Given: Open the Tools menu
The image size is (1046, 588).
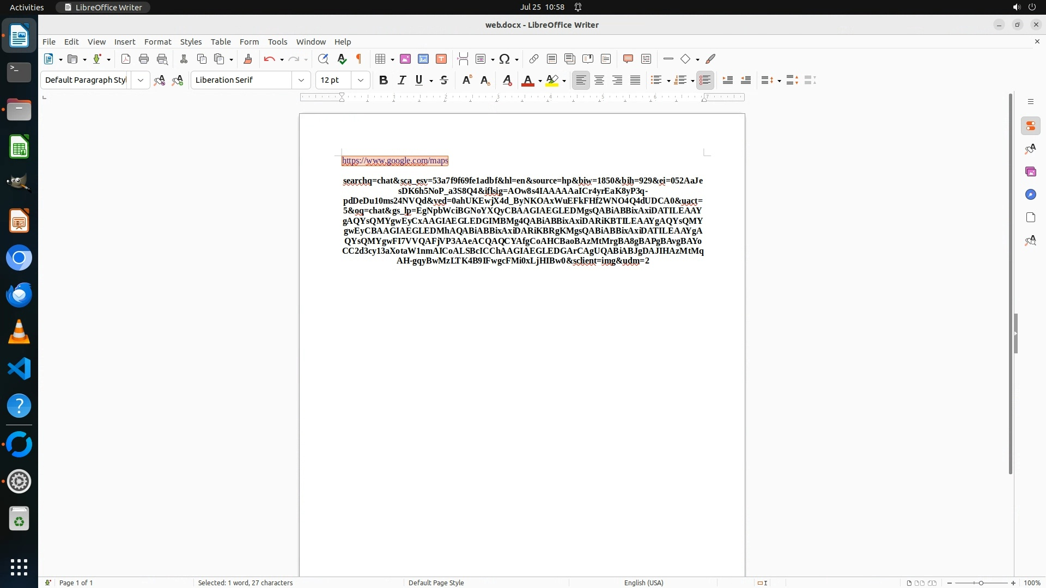Looking at the screenshot, I should tap(277, 42).
